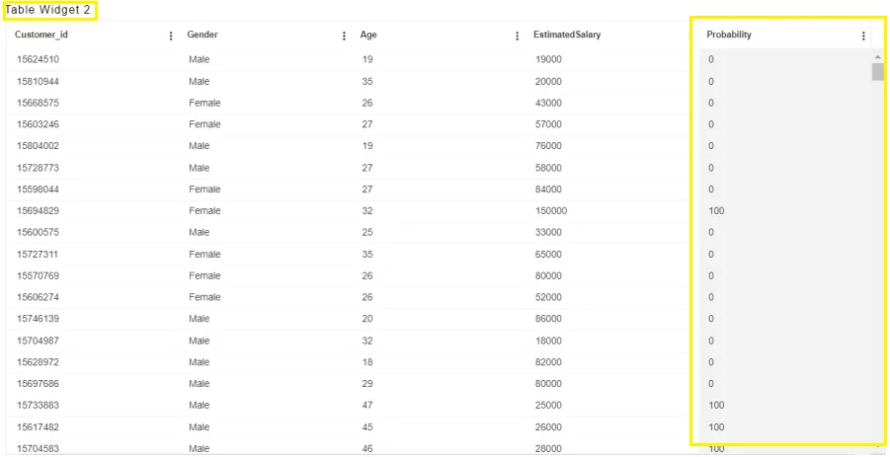Click the scrollbar up arrow

[877, 56]
